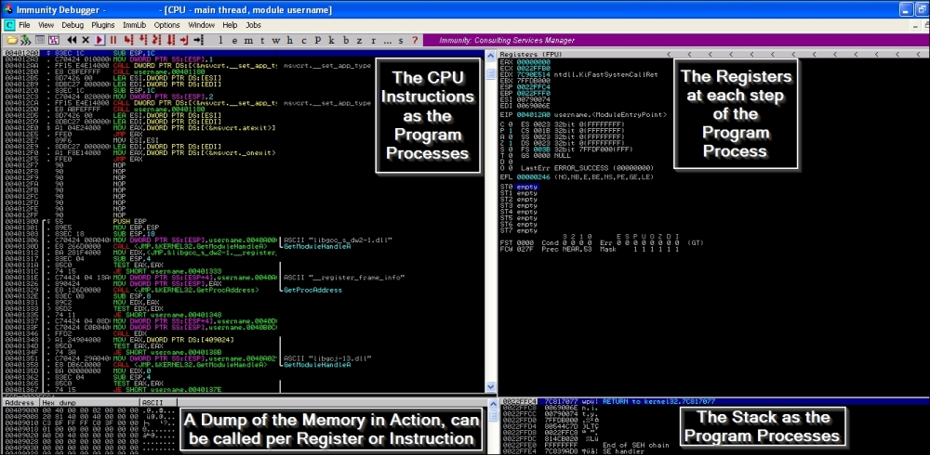Viewport: 930px width, 455px height.
Task: Show Threads via 't' toolbar button
Action: click(x=262, y=40)
